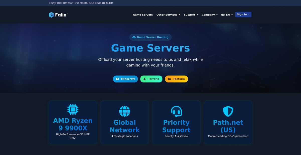This screenshot has width=301, height=155.
Task: Click the language icon beside EN
Action: [x=223, y=15]
